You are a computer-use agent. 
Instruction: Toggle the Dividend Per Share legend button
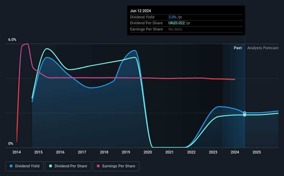click(x=68, y=166)
